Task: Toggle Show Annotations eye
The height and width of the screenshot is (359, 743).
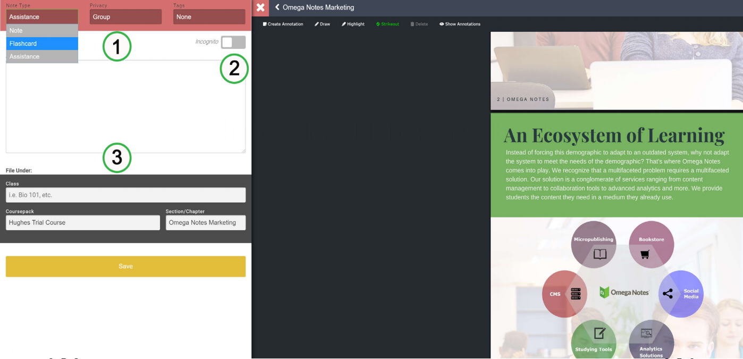Action: point(460,24)
